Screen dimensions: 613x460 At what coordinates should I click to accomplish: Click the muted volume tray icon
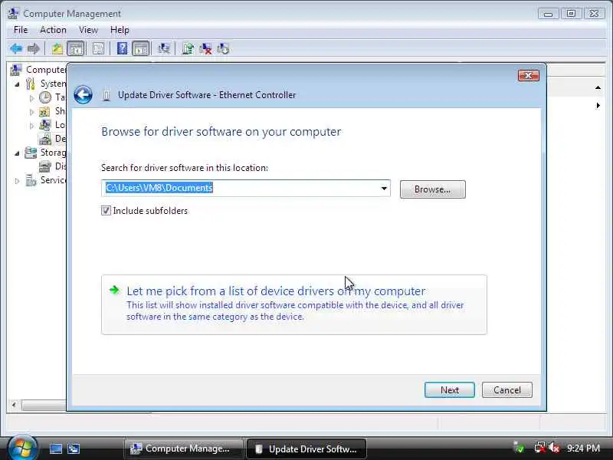coord(554,448)
